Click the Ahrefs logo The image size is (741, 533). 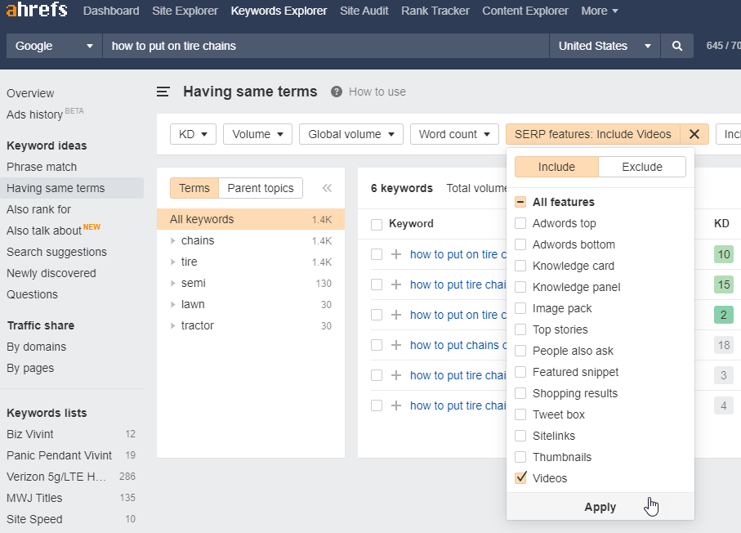pos(37,11)
